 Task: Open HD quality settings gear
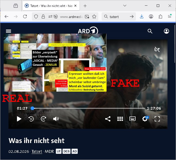145,119
